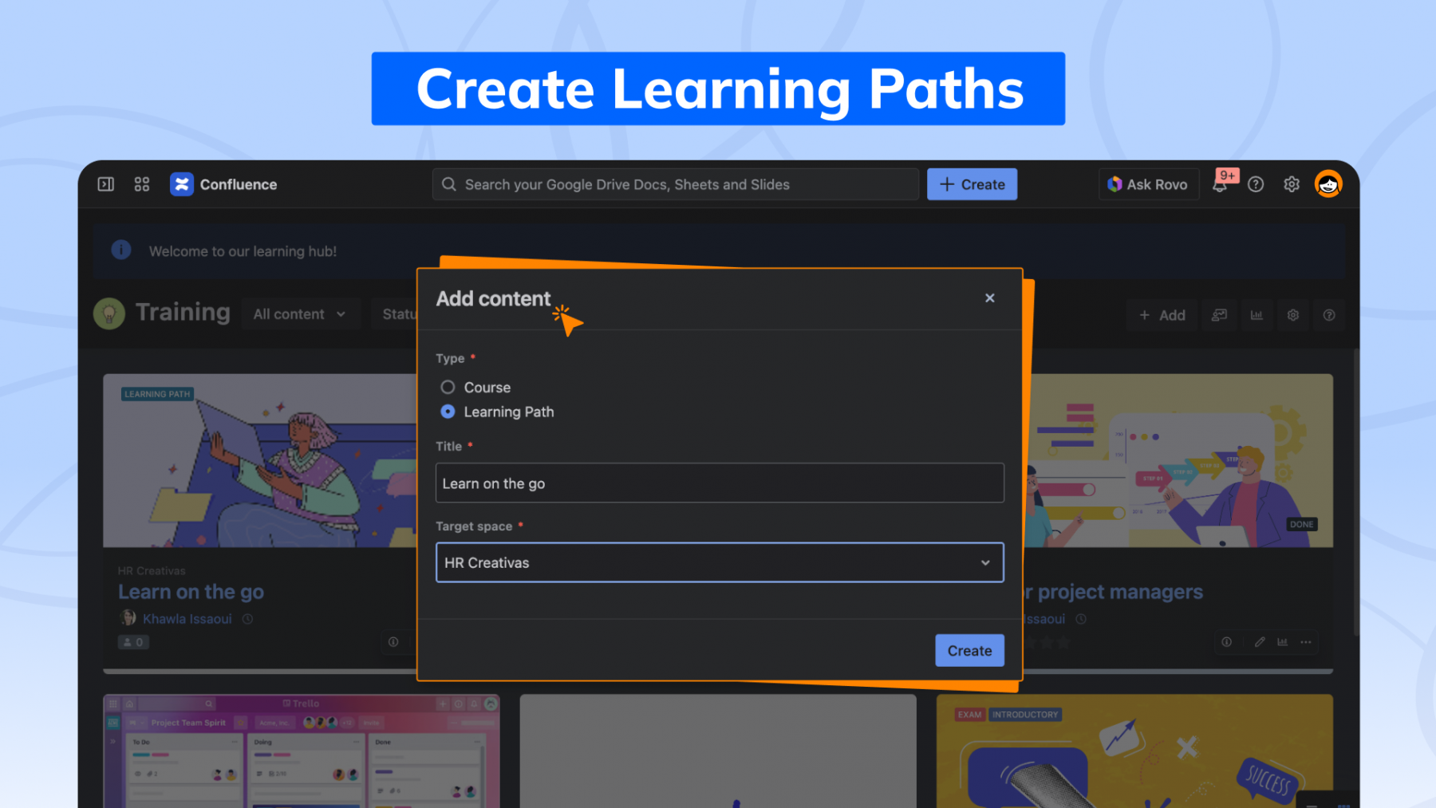Click the Add button in Training toolbar
Screen dimensions: 1436x808
point(1162,315)
